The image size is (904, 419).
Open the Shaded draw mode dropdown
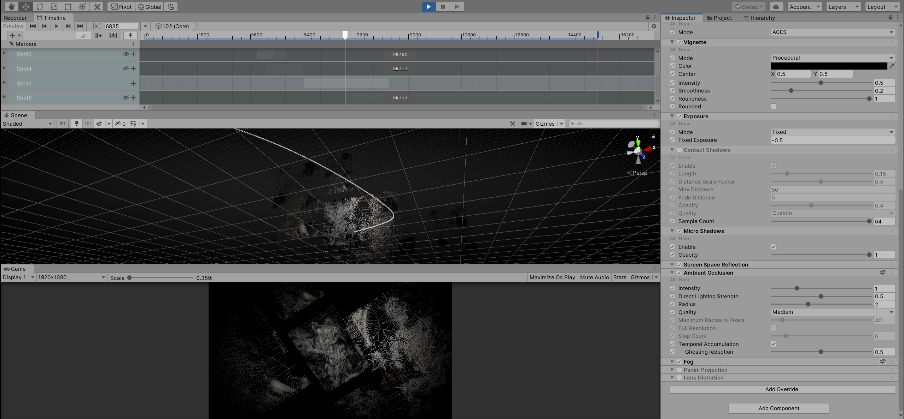pyautogui.click(x=28, y=124)
